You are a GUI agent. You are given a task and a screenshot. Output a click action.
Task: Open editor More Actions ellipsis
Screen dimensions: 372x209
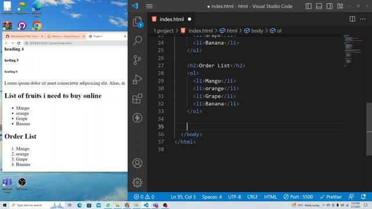click(x=363, y=19)
